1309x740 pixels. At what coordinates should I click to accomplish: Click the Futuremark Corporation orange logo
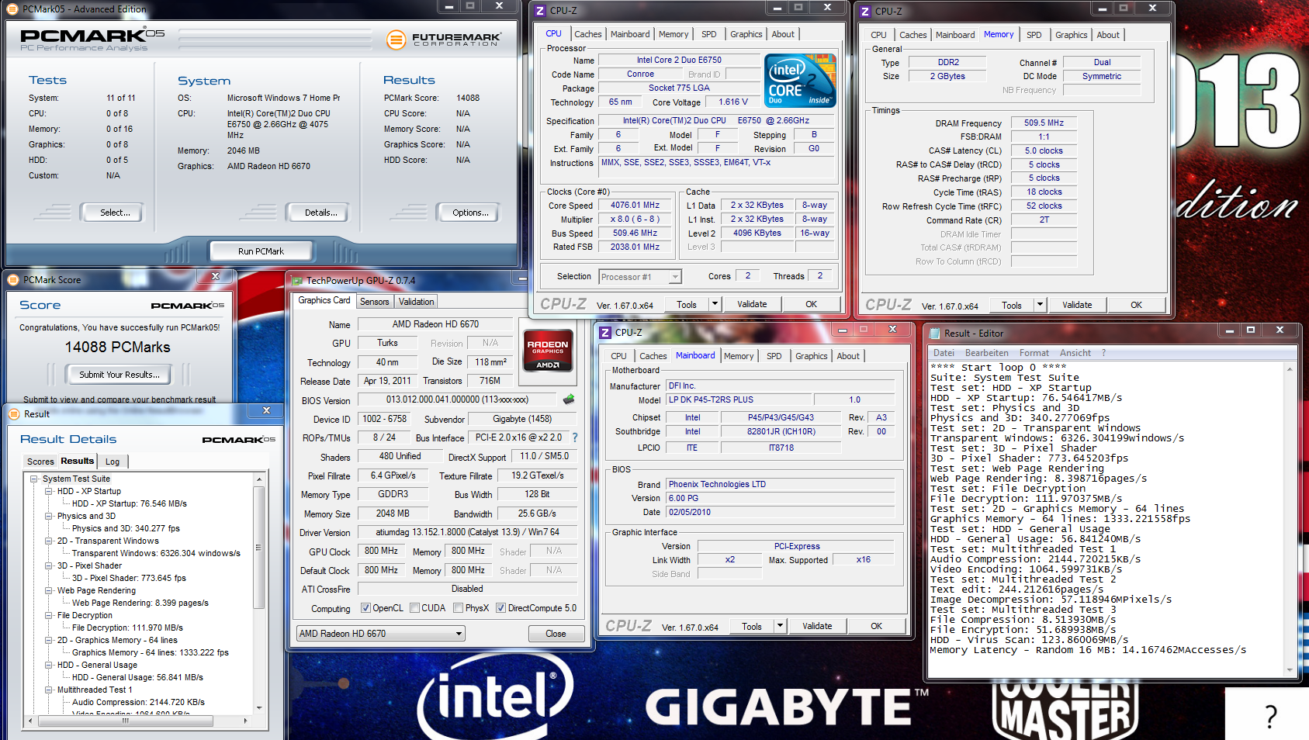point(396,40)
